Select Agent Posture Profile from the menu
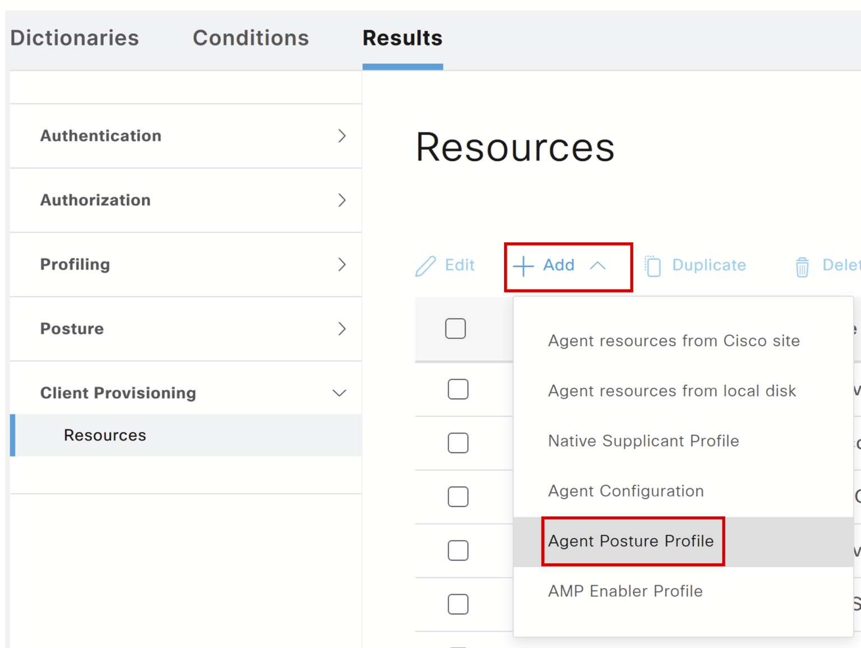The image size is (861, 648). point(630,541)
